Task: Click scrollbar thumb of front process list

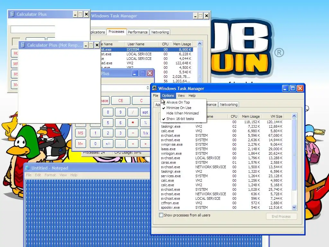Action: click(294, 154)
